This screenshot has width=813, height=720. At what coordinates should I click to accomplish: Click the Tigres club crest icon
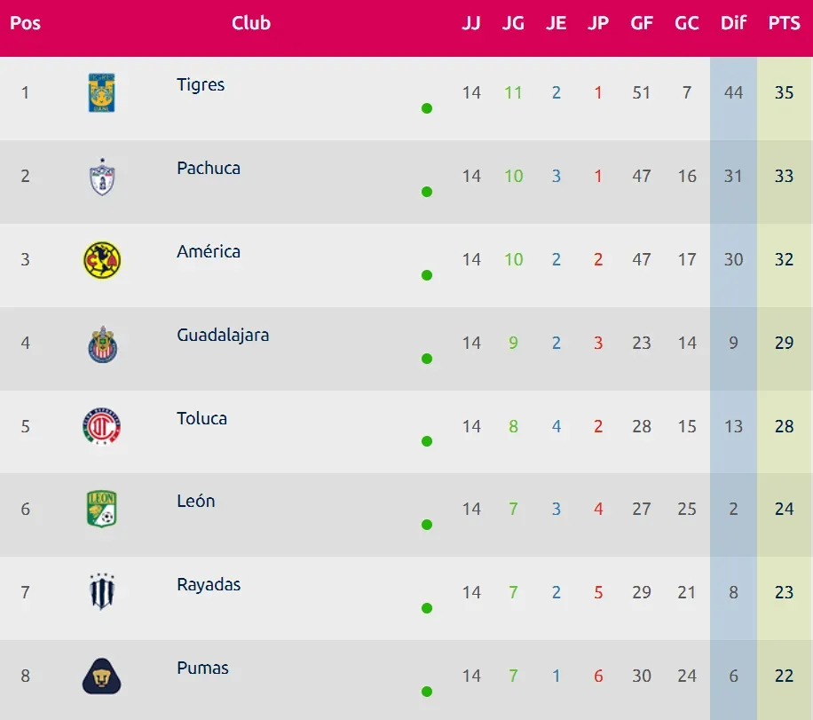[x=102, y=92]
